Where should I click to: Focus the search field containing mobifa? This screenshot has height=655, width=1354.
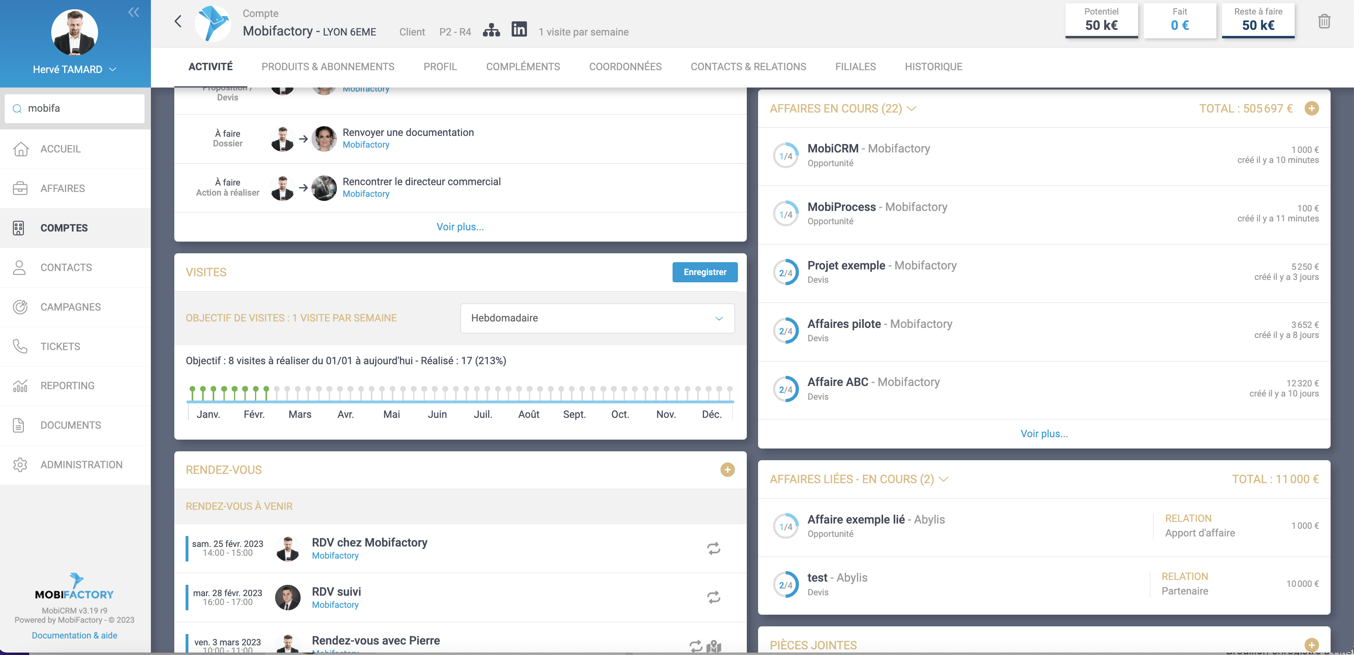(79, 108)
